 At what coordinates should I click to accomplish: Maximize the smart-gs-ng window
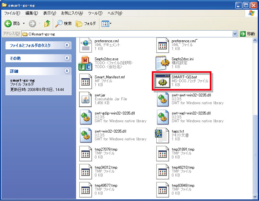tap(246, 5)
